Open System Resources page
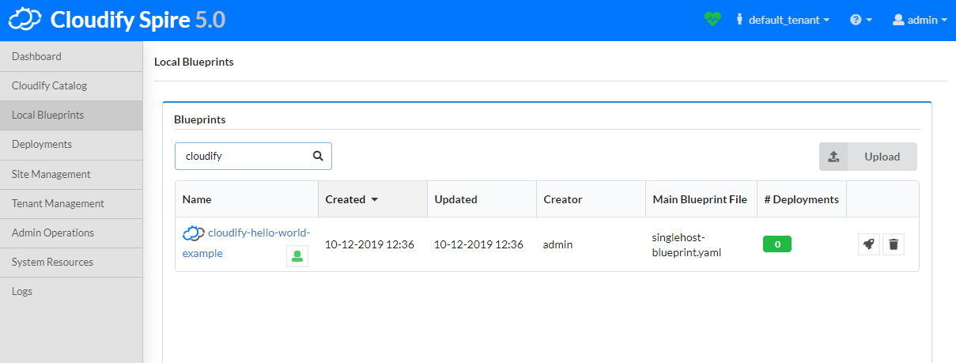956x363 pixels. point(71,262)
